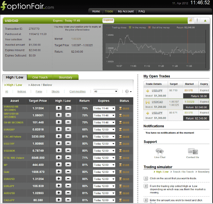Click the minus (Low) button for EUR/JPY
Screen dimensions: 213x204
click(x=68, y=186)
